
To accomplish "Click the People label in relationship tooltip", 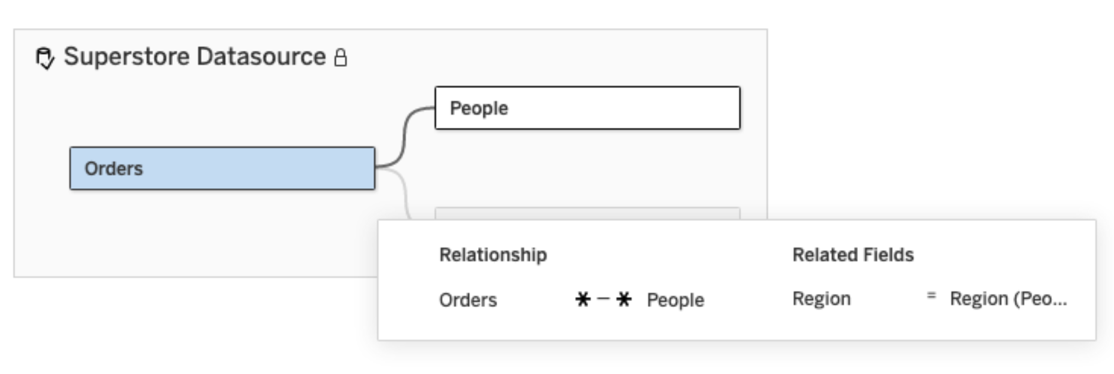I will click(x=675, y=299).
